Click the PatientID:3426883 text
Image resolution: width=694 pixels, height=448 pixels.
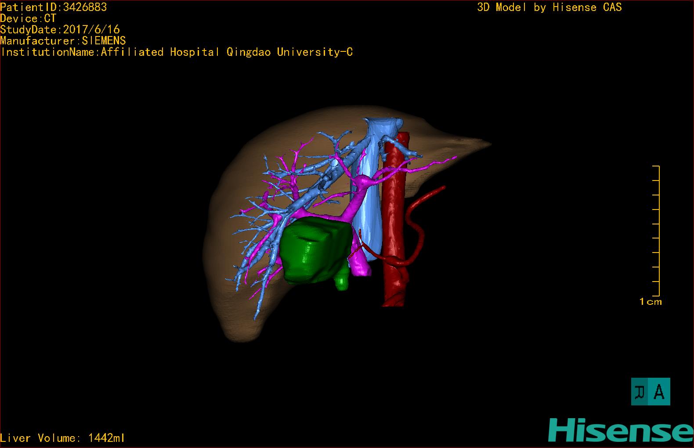pos(54,7)
